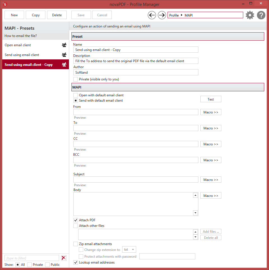Click the preset Name field

coord(136,50)
